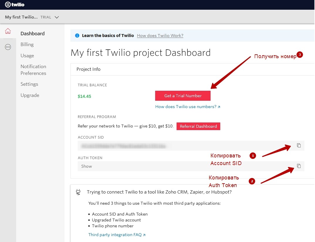
Task: Open Settings in the side menu
Action: [x=29, y=84]
